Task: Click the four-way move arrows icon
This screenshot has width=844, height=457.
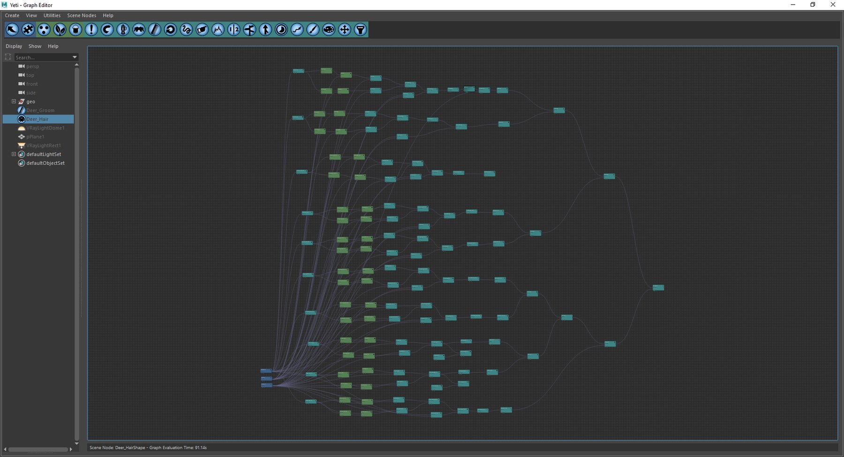Action: coord(344,30)
